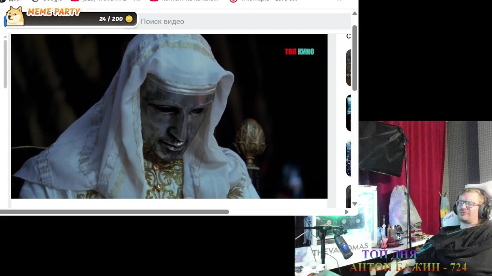Click the 24 / 200 coin counter
The image size is (492, 276).
click(x=111, y=19)
